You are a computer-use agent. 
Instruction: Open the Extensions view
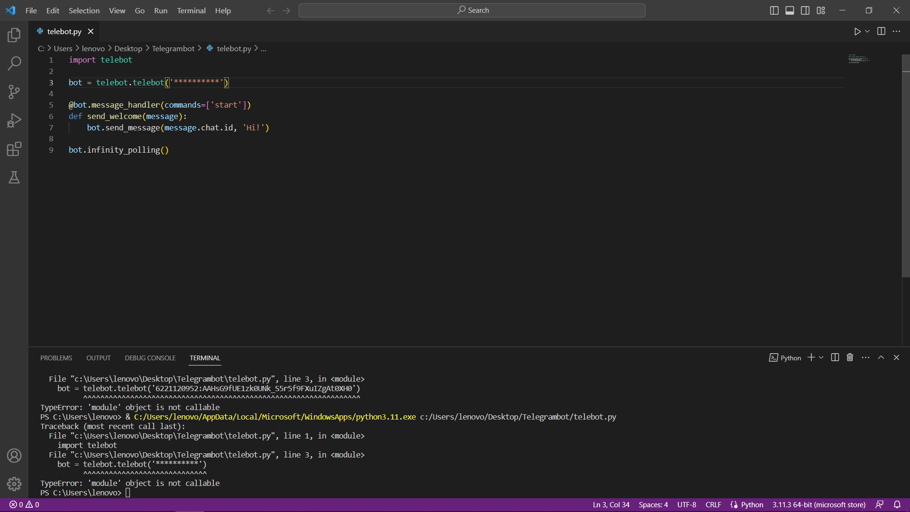point(14,149)
